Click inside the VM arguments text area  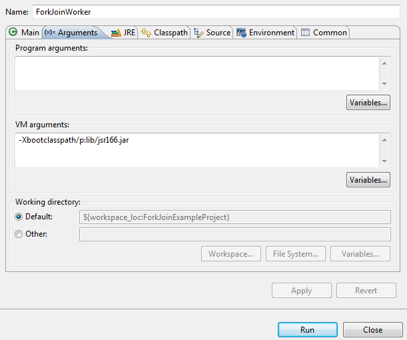coord(197,151)
